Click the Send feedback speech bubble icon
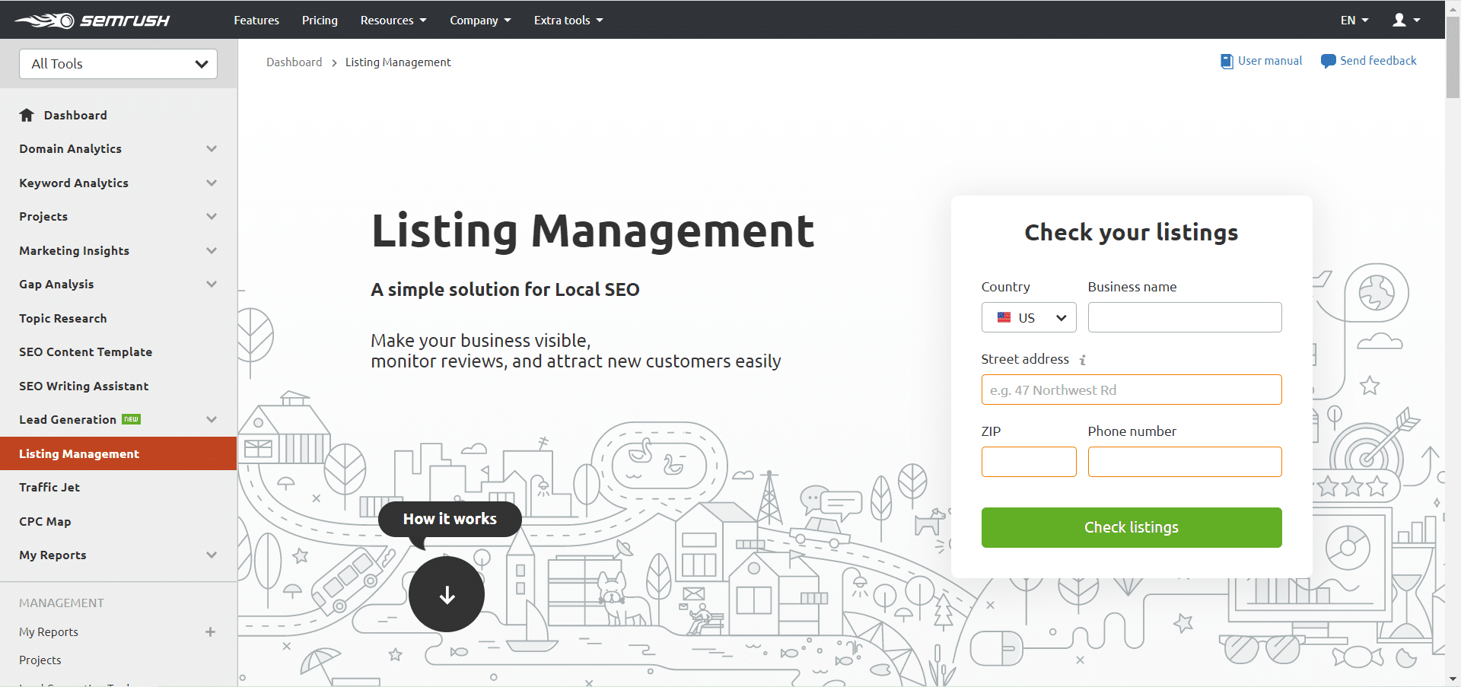 (x=1328, y=62)
